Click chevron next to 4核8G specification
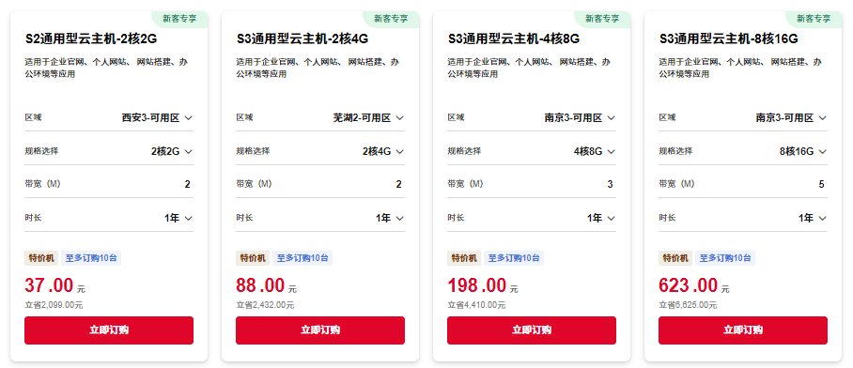Image resolution: width=853 pixels, height=368 pixels. pyautogui.click(x=611, y=152)
